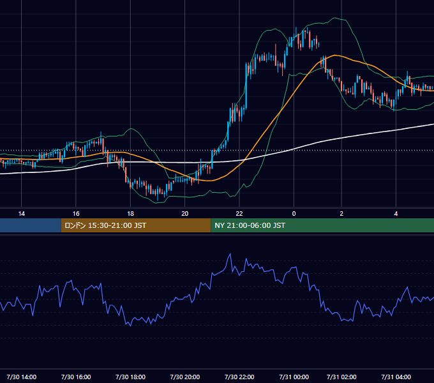Click the 16 hour axis label

point(76,213)
